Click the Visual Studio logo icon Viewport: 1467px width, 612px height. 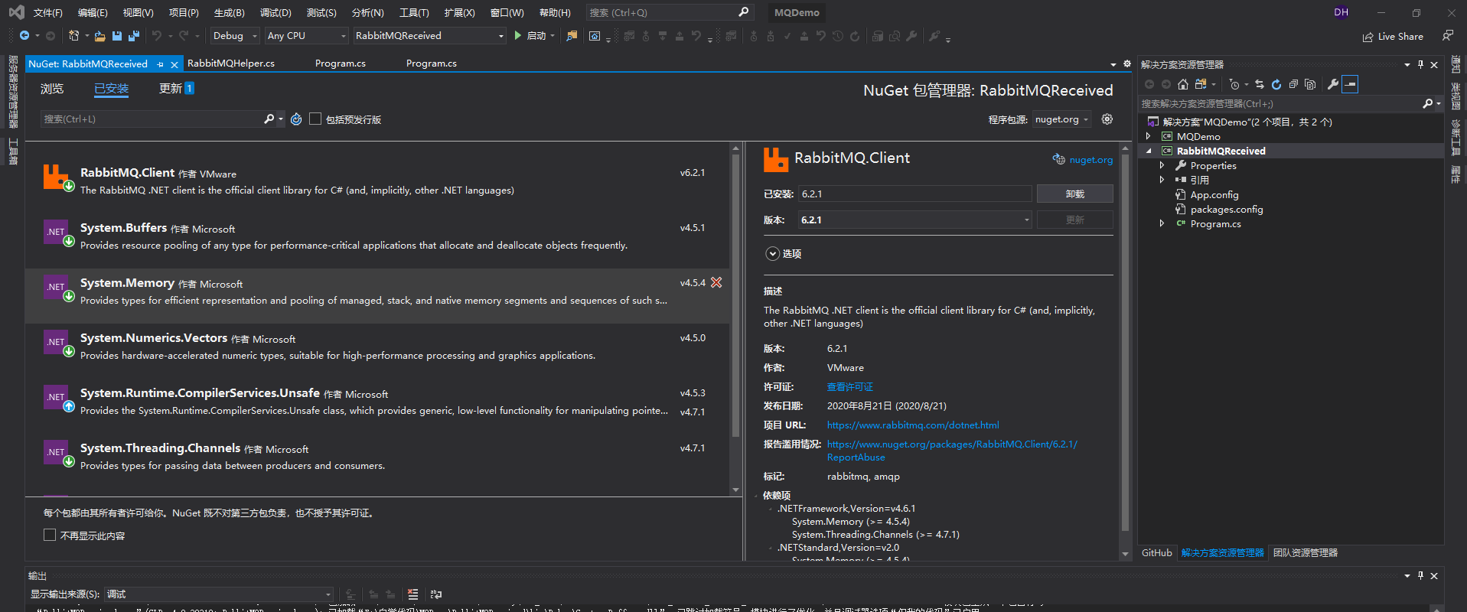16,12
